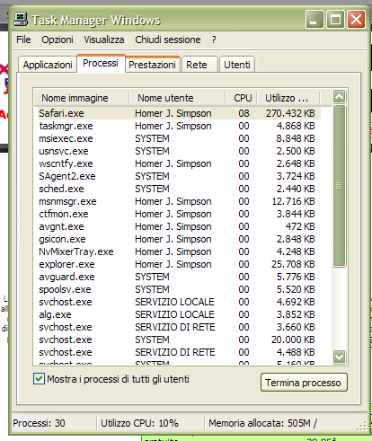Click the 270.432 KB memory value
This screenshot has width=372, height=441.
290,113
